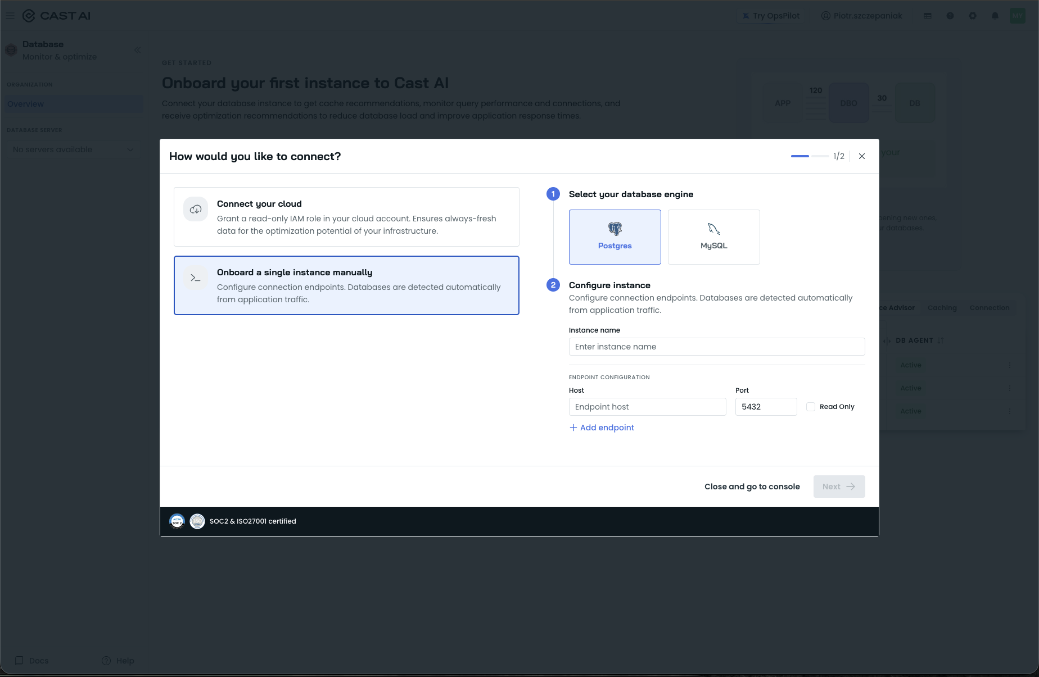
Task: Click the ISO27001 certification badge
Action: tap(197, 521)
